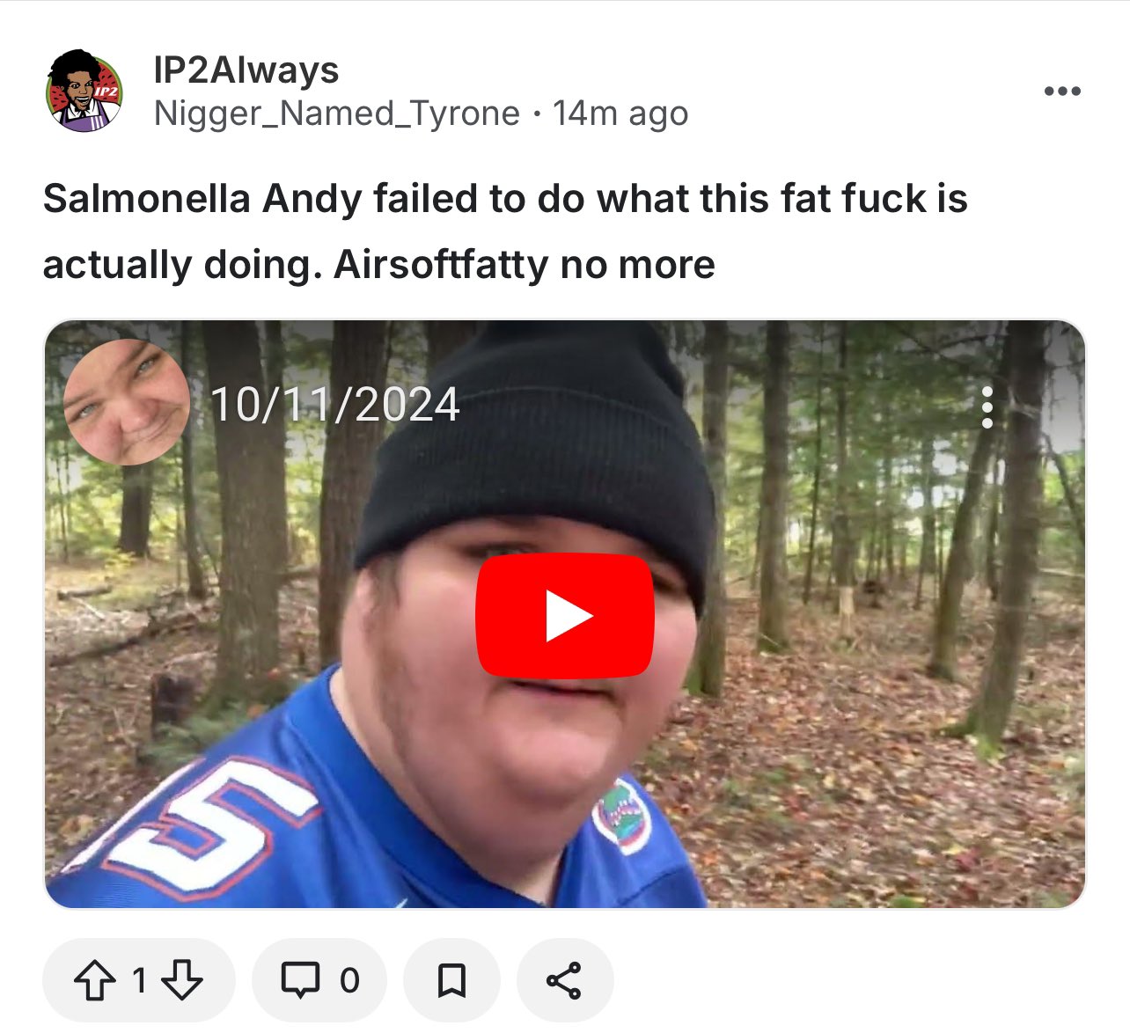This screenshot has height=1033, width=1130.
Task: Click the "14m ago" timestamp
Action: (620, 114)
